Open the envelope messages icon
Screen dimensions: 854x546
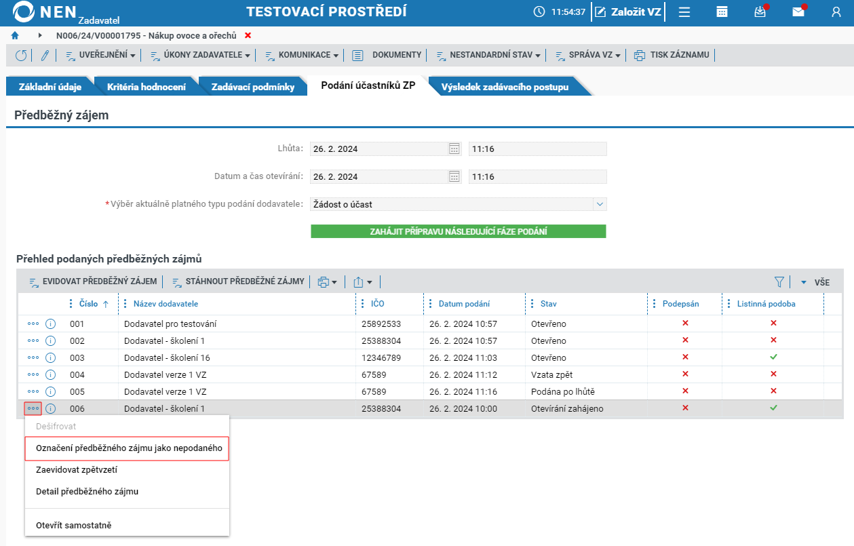click(x=798, y=12)
